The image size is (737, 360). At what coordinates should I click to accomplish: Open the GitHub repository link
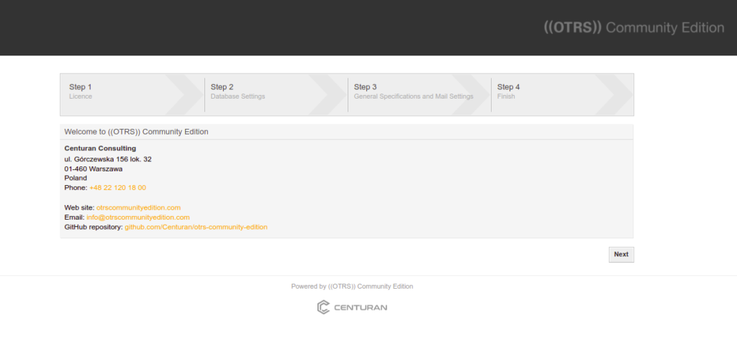[x=196, y=227]
